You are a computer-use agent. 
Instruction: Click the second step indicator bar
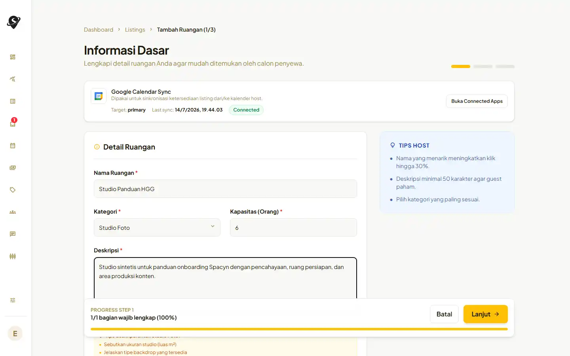(483, 66)
